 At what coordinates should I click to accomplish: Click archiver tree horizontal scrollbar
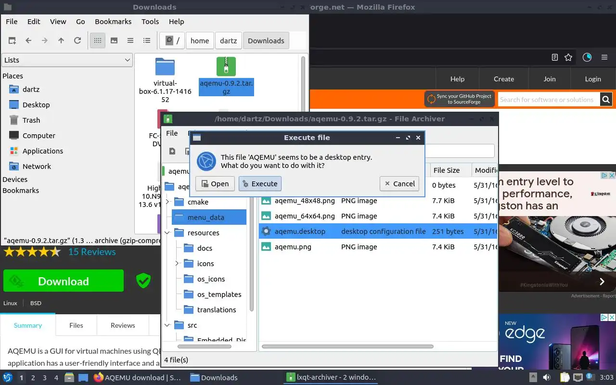[204, 346]
